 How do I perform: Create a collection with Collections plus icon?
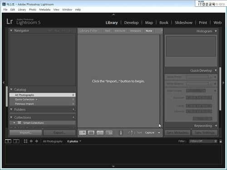(74, 117)
